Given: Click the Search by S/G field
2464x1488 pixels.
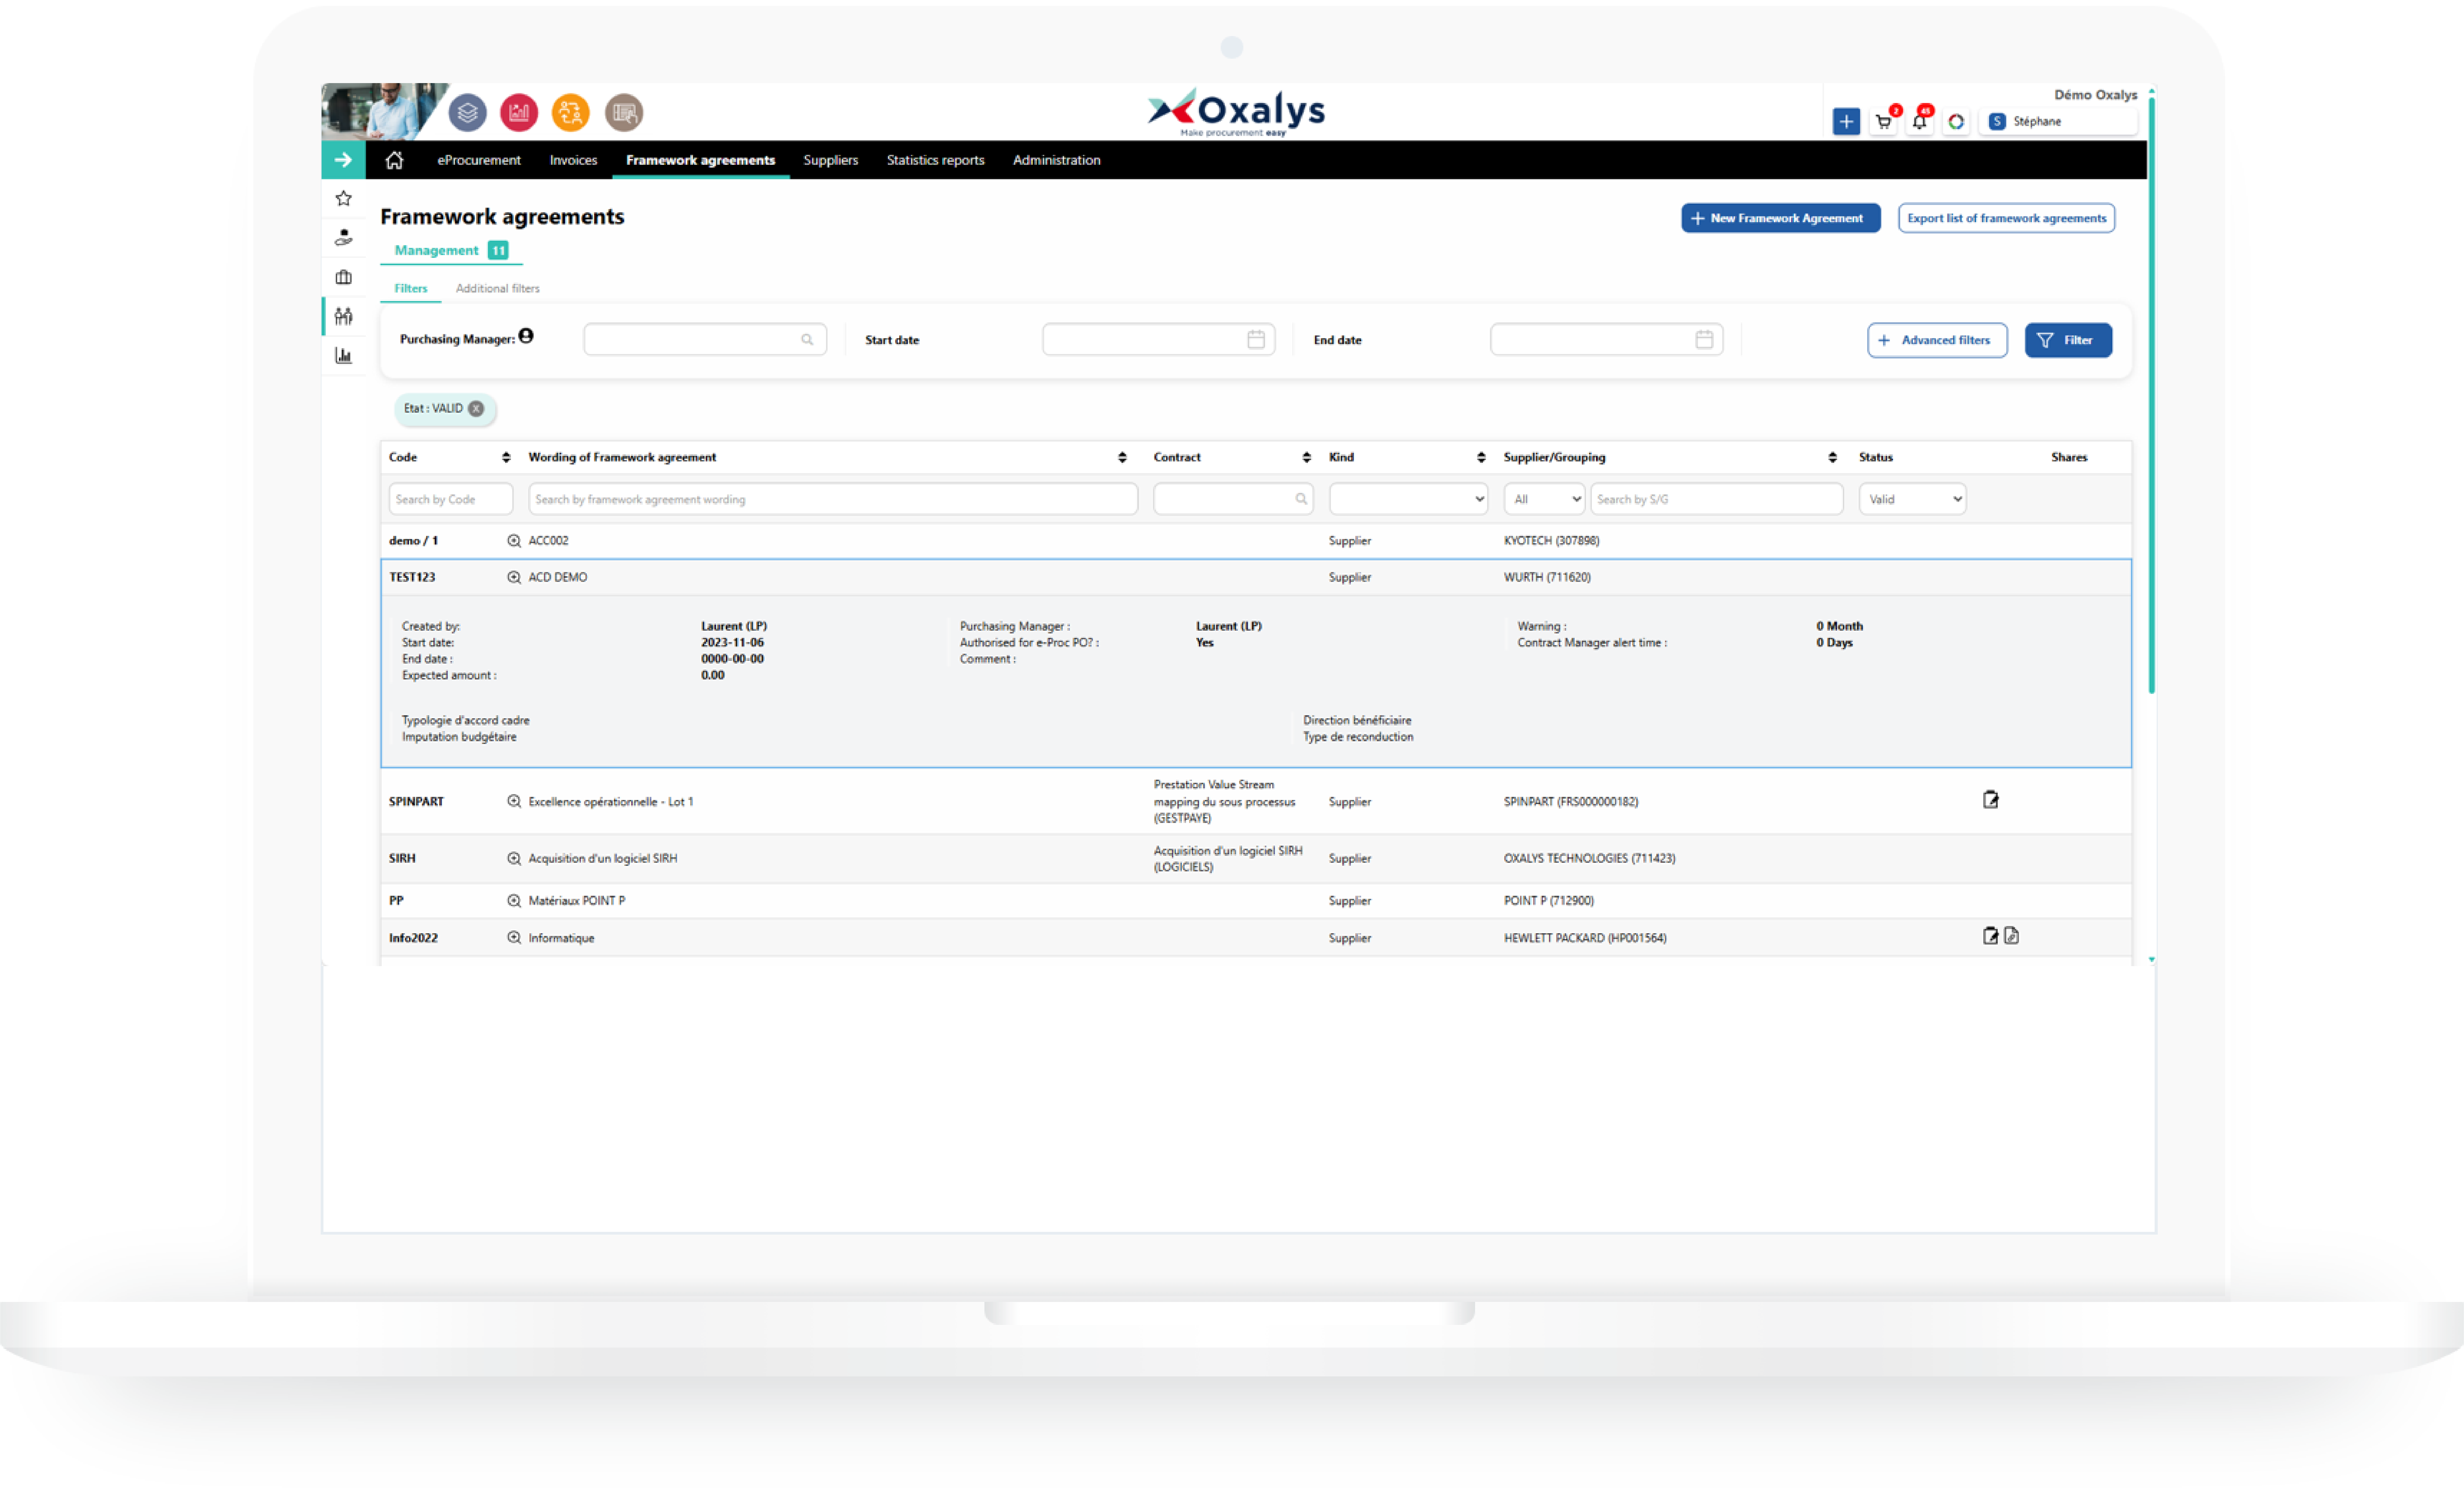Looking at the screenshot, I should click(x=1716, y=499).
